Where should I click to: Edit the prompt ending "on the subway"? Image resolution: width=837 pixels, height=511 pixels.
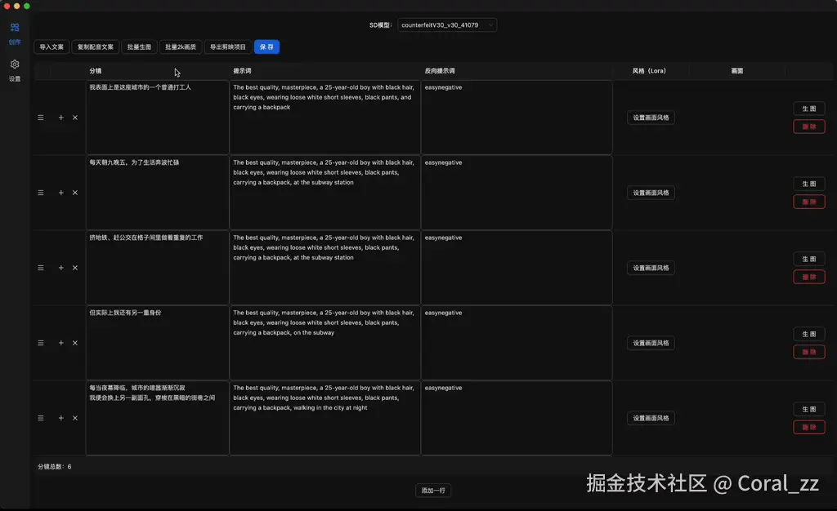coord(325,343)
